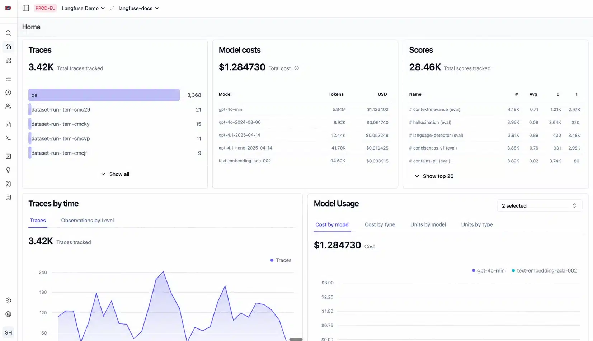Click the language-detector (eval) score row
The height and width of the screenshot is (341, 593).
(495, 135)
